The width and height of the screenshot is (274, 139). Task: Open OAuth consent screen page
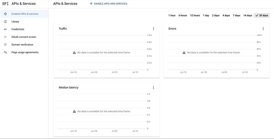[x=24, y=37]
